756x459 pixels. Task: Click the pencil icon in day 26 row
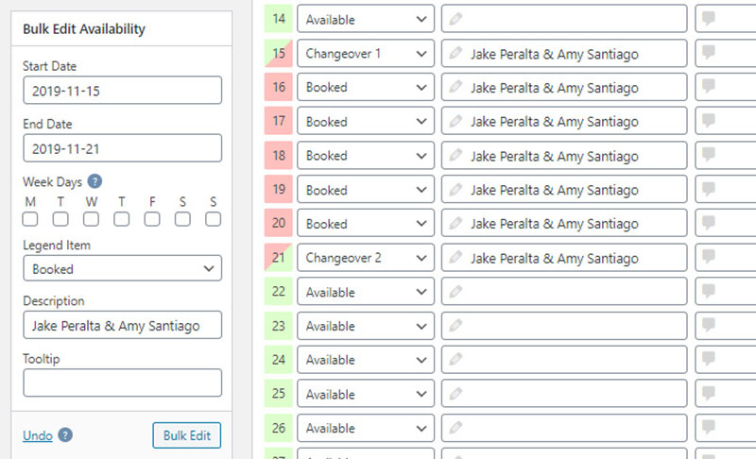[455, 428]
